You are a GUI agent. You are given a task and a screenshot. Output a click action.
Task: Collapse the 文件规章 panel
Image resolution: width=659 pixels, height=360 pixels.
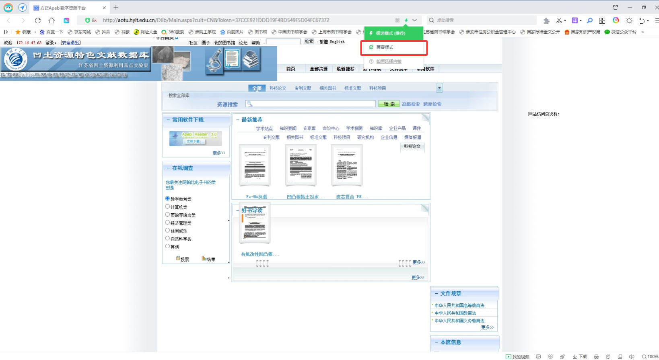click(x=436, y=293)
